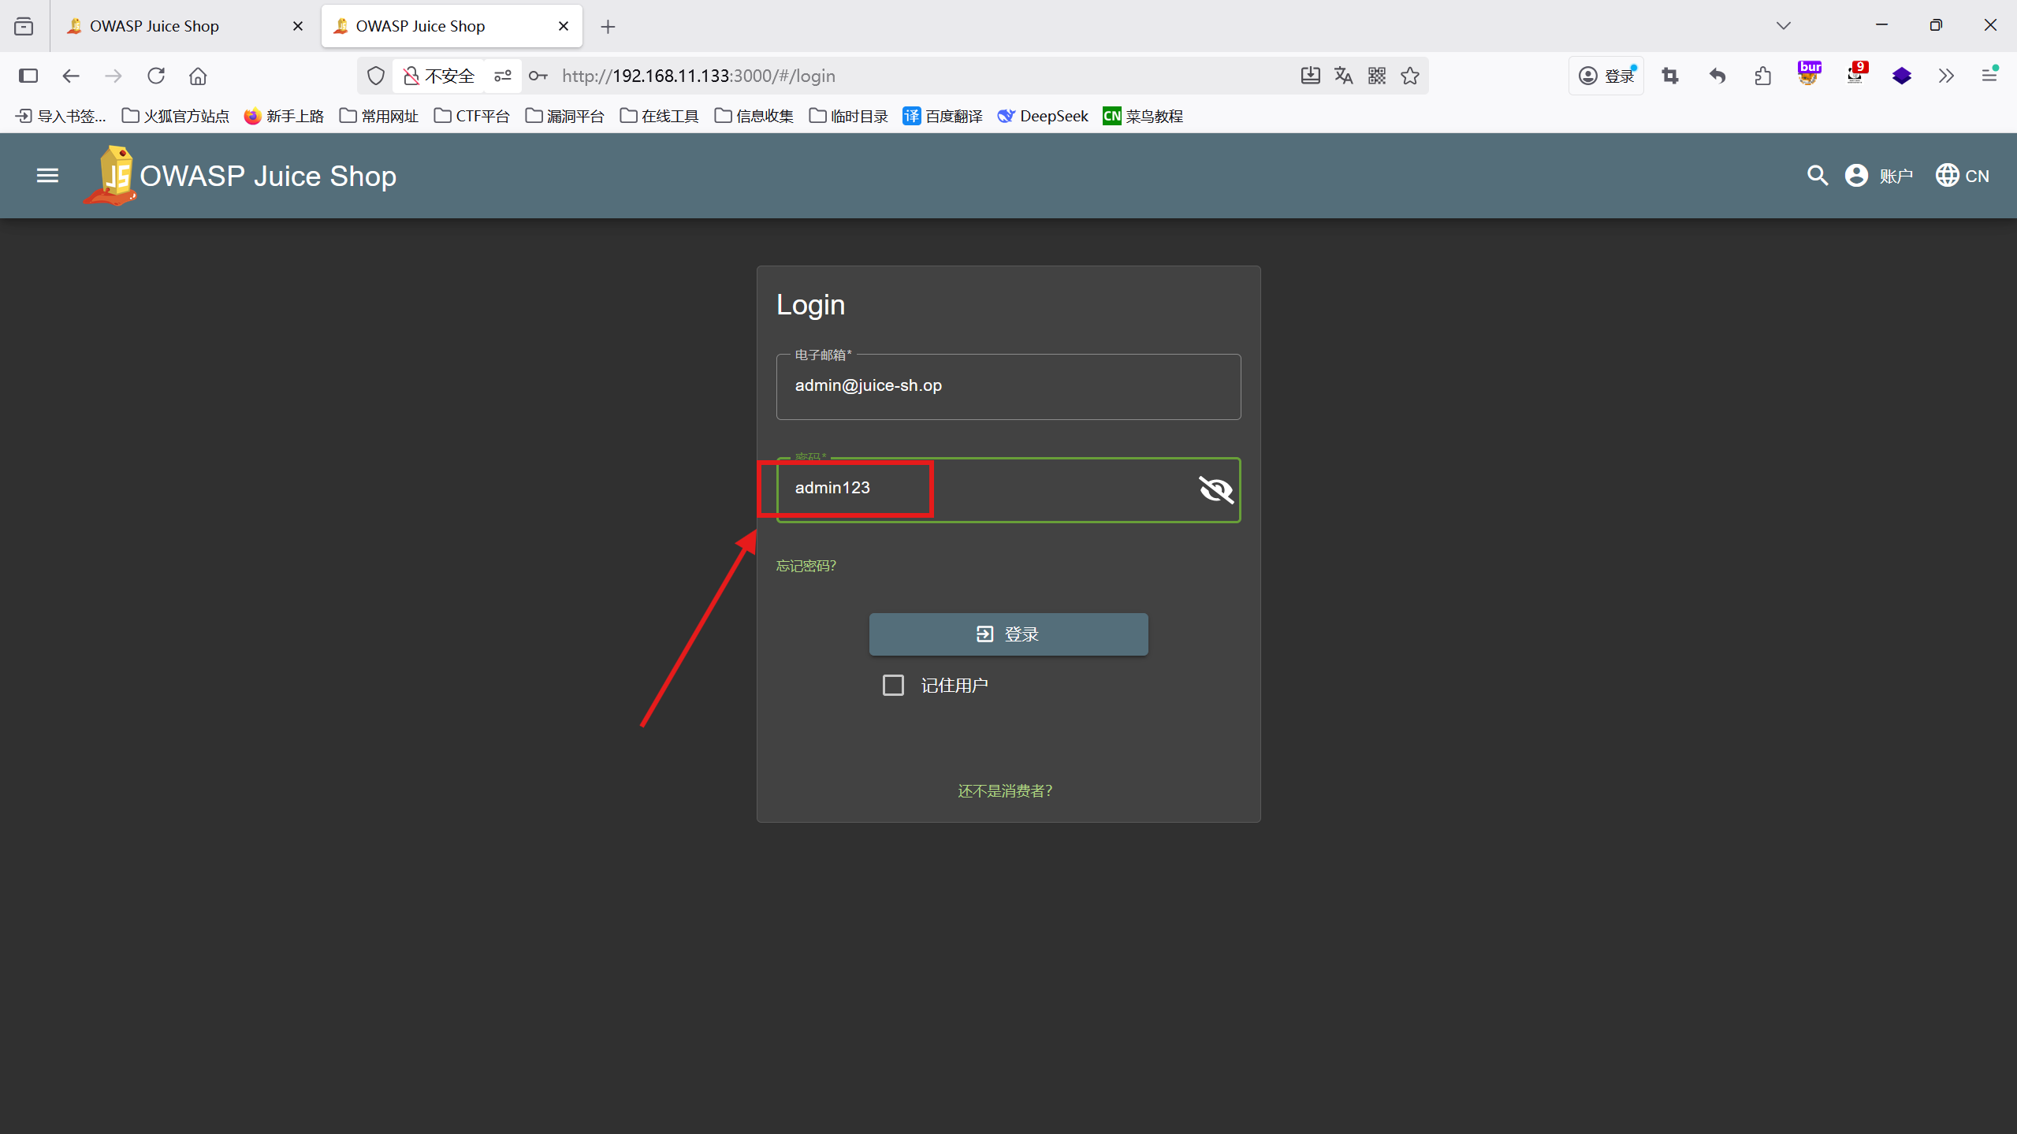
Task: Open the Juice Shop hamburger side menu
Action: pyautogui.click(x=47, y=175)
